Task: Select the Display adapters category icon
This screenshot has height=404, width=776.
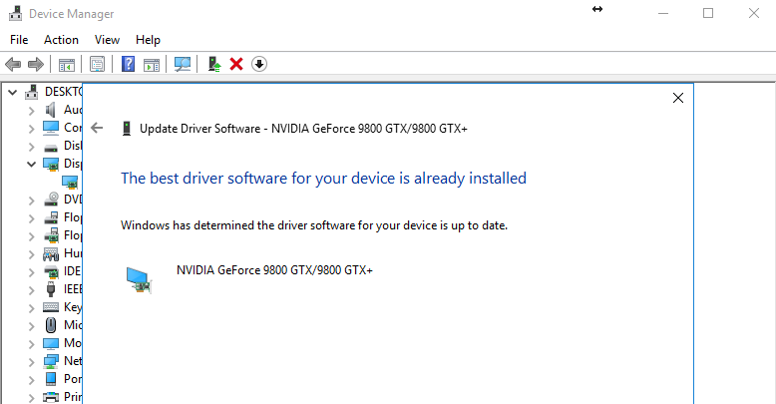Action: click(51, 164)
